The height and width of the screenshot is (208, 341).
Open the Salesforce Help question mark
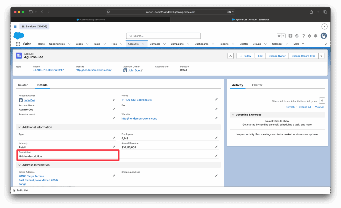(303, 36)
